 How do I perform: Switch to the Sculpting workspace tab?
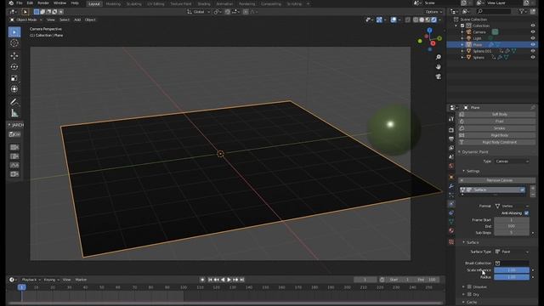point(134,3)
